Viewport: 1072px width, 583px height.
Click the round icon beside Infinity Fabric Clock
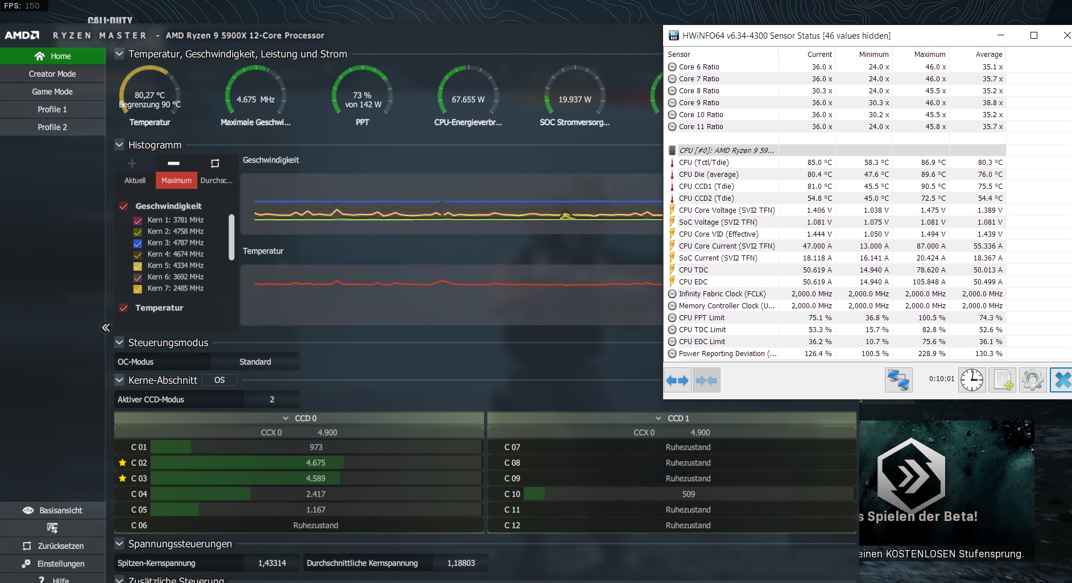click(672, 294)
